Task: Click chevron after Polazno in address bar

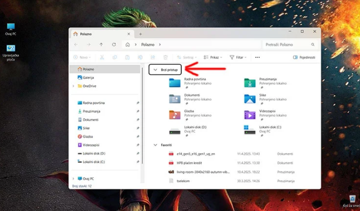Action: click(x=160, y=45)
